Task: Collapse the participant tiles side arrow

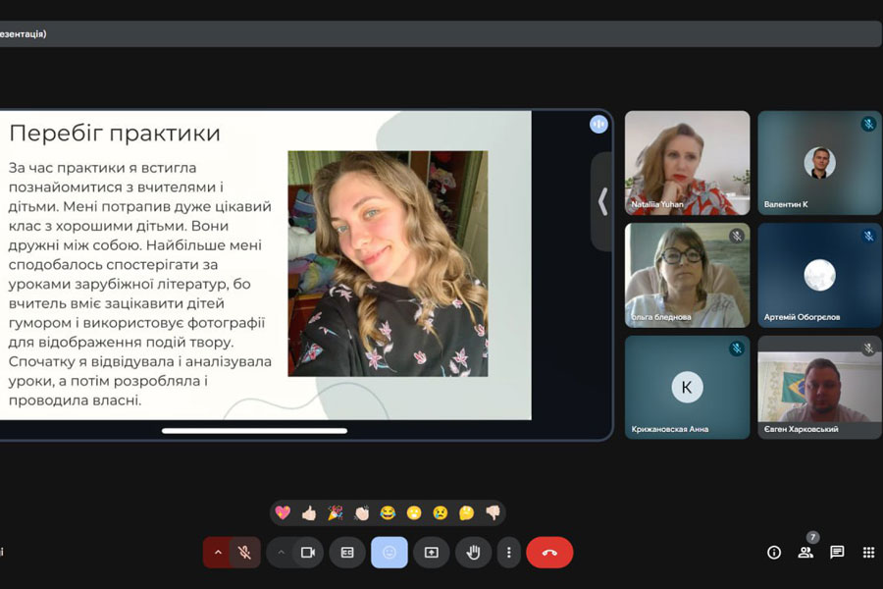Action: pyautogui.click(x=602, y=201)
